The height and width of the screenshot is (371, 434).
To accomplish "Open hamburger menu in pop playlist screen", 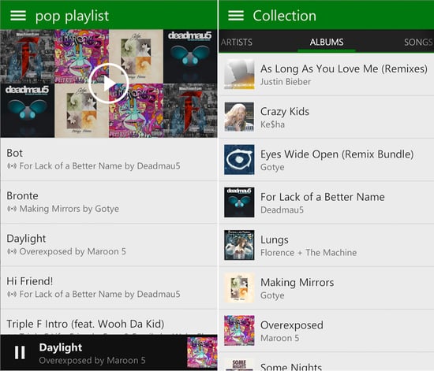I will point(18,16).
